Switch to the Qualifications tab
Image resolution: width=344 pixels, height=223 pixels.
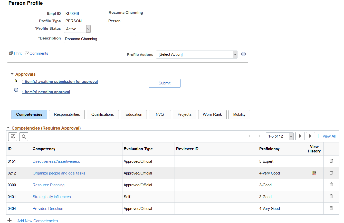click(103, 114)
